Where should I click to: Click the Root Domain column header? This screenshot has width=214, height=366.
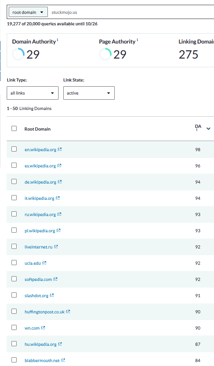37,129
